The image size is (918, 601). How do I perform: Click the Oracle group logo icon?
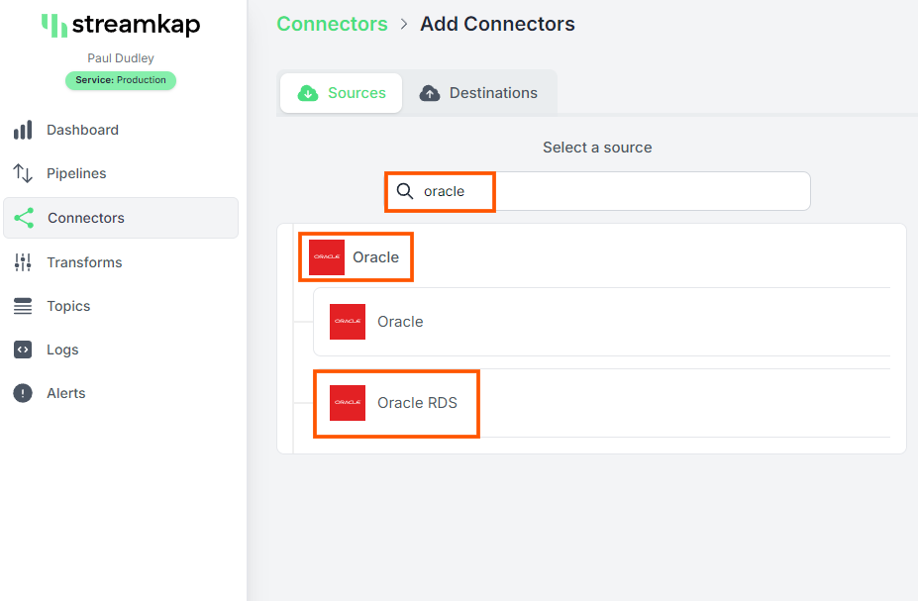point(327,256)
